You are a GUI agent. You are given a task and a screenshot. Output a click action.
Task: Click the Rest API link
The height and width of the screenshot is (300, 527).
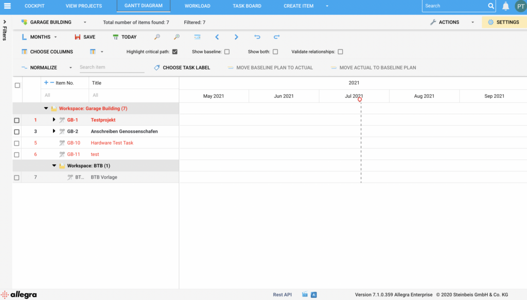[x=282, y=295]
